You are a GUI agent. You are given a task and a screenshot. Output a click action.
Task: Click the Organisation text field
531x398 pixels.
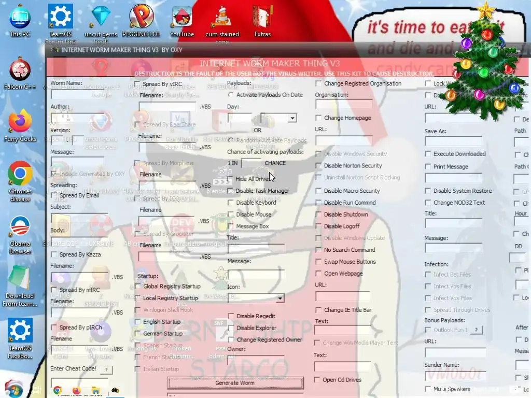[x=344, y=105]
